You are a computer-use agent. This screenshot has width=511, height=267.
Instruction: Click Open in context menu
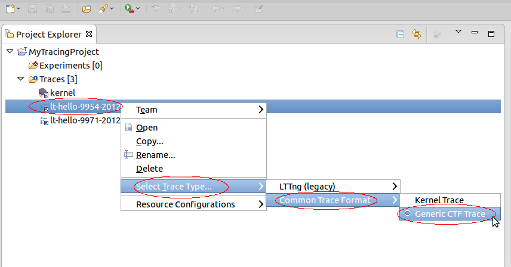pyautogui.click(x=147, y=128)
